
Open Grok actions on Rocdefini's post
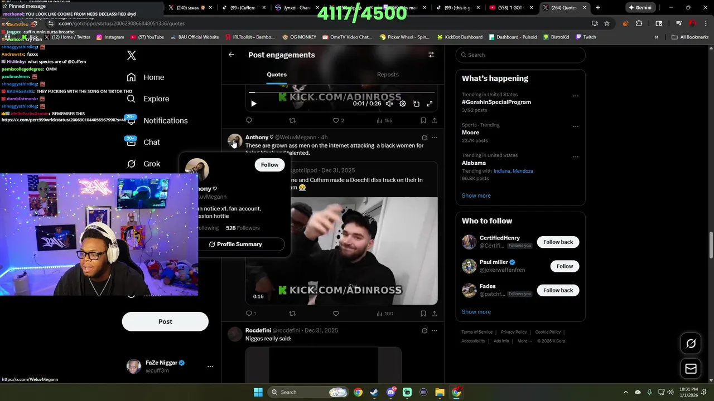[424, 330]
